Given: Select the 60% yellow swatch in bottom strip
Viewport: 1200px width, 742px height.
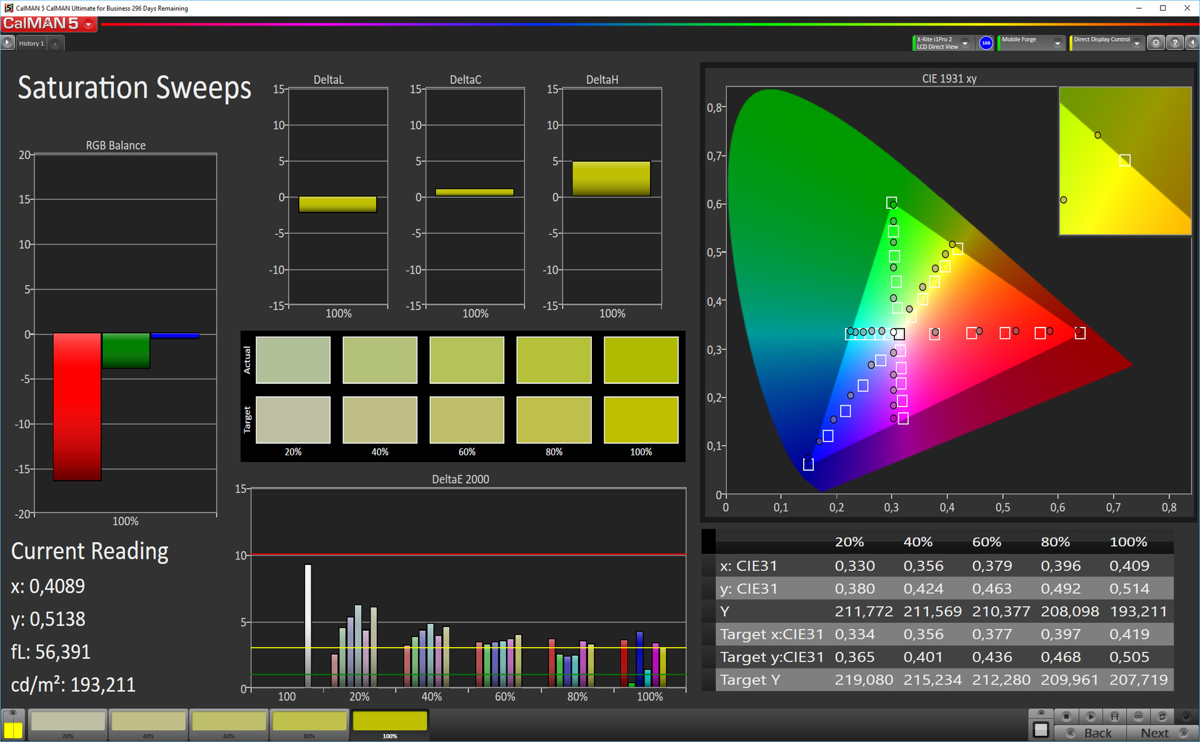Looking at the screenshot, I should 229,723.
